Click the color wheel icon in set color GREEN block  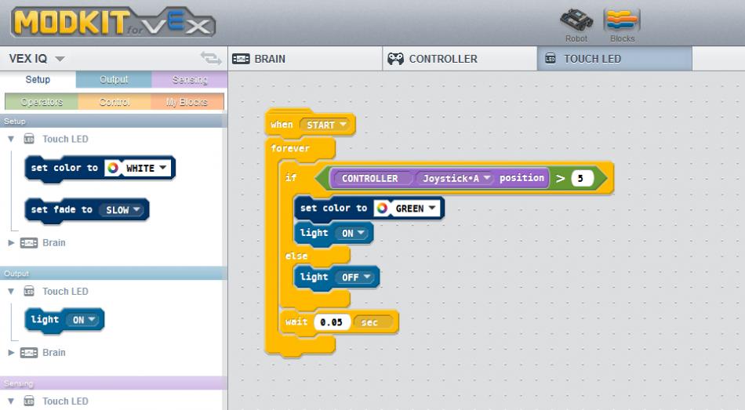382,209
